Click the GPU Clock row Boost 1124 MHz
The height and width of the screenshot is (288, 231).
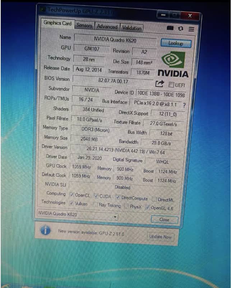167,171
